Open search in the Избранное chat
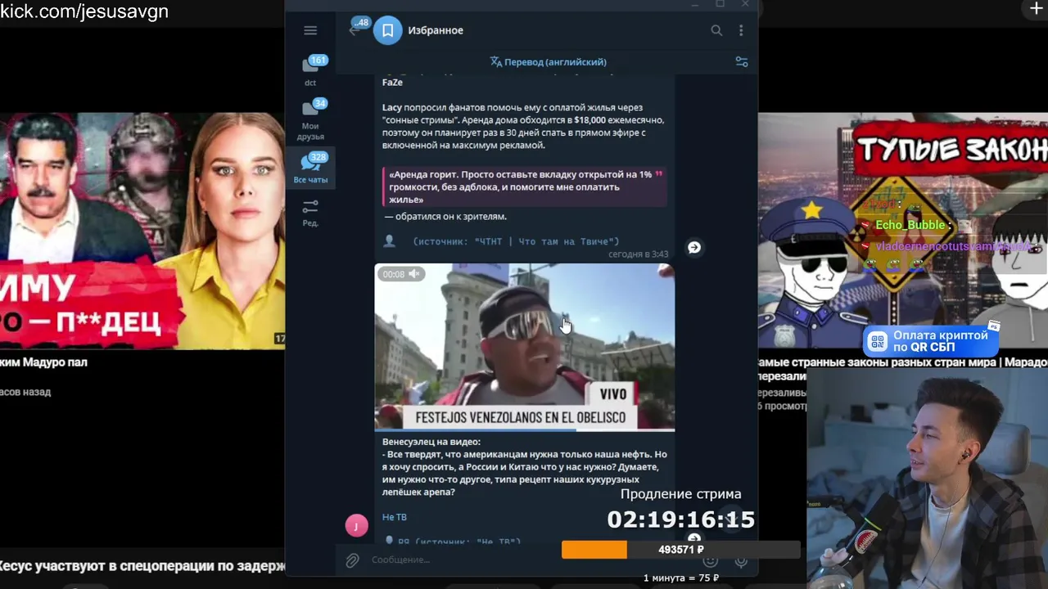Screen dimensions: 1048x589 click(716, 30)
